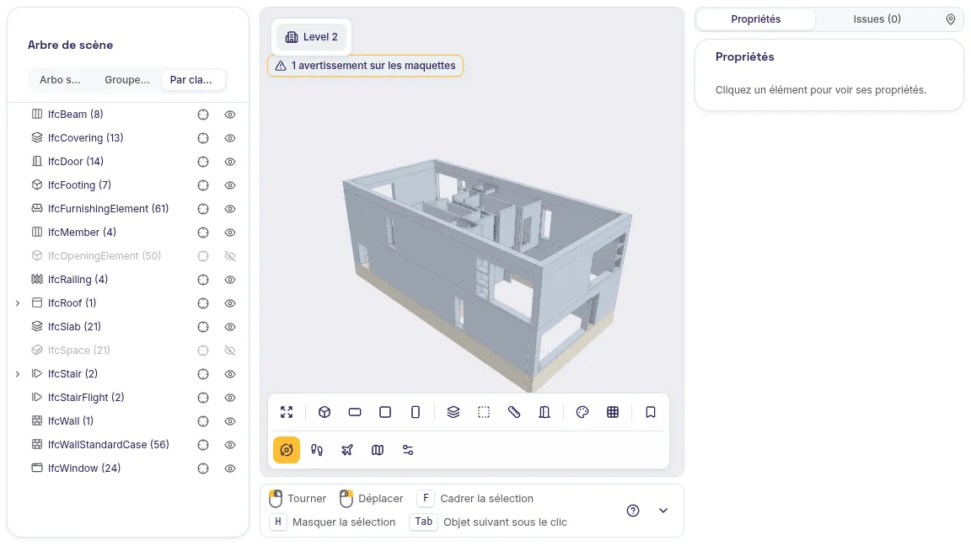The image size is (971, 546).
Task: Isolate IfcDoor with its target icon
Action: [203, 162]
